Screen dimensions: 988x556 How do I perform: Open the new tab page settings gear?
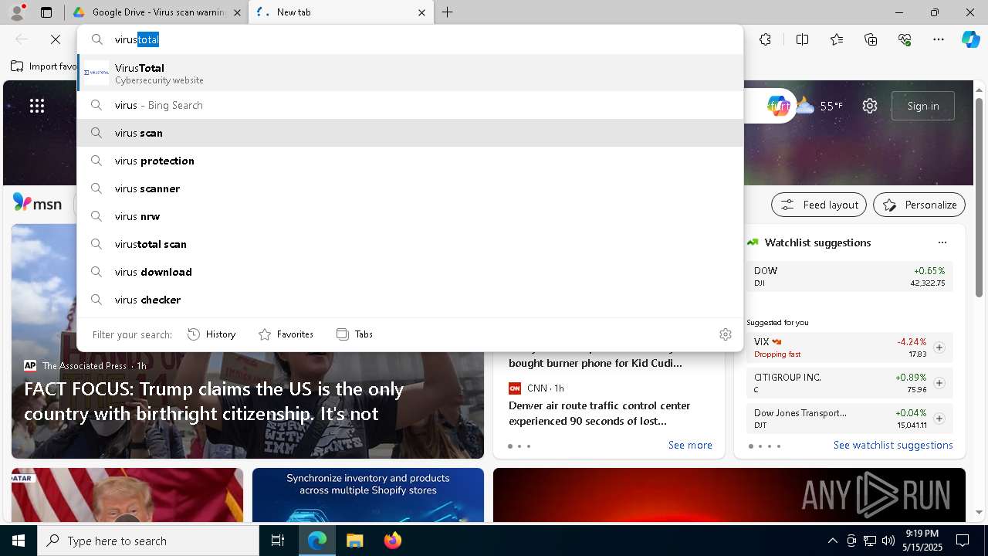point(870,106)
